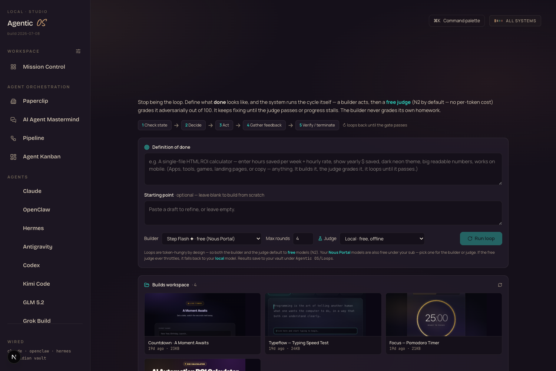Viewport: 556px width, 371px height.
Task: Focus the Definition of done text area
Action: [323, 169]
